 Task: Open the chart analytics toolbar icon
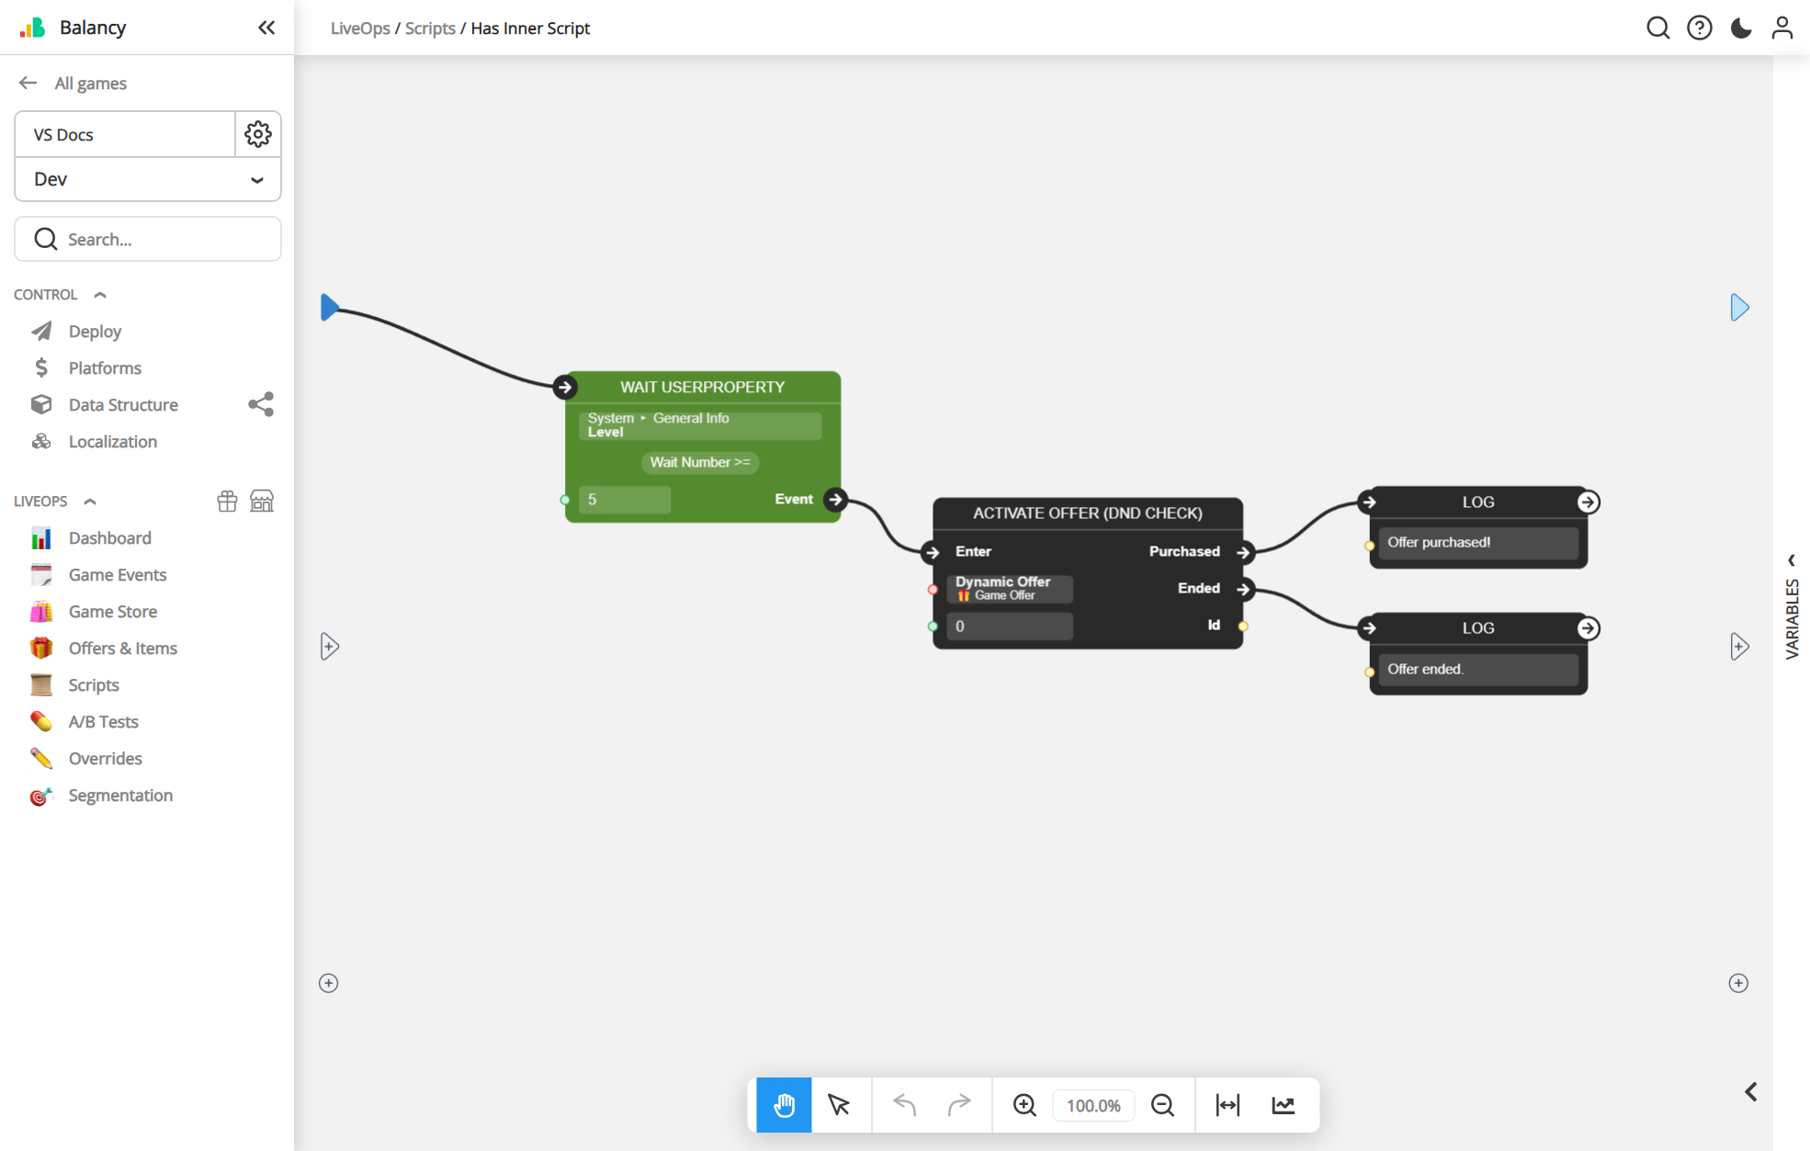[1284, 1105]
